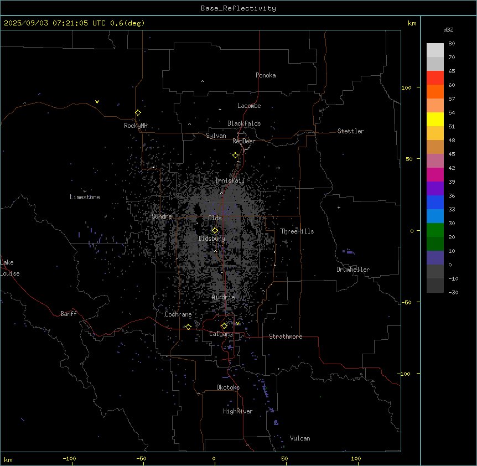Select the yellow diamond marker below Cochrane

(x=188, y=327)
